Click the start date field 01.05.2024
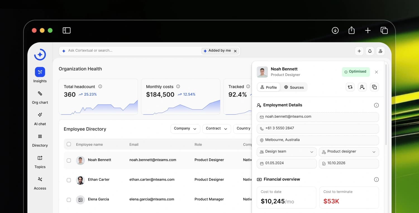The image size is (419, 213). [287, 163]
